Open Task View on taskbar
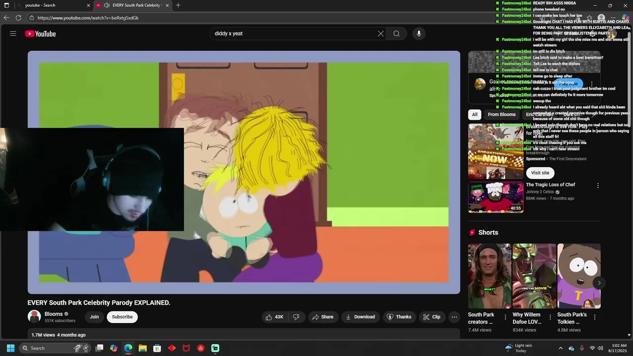The image size is (633, 356). pyautogui.click(x=99, y=348)
